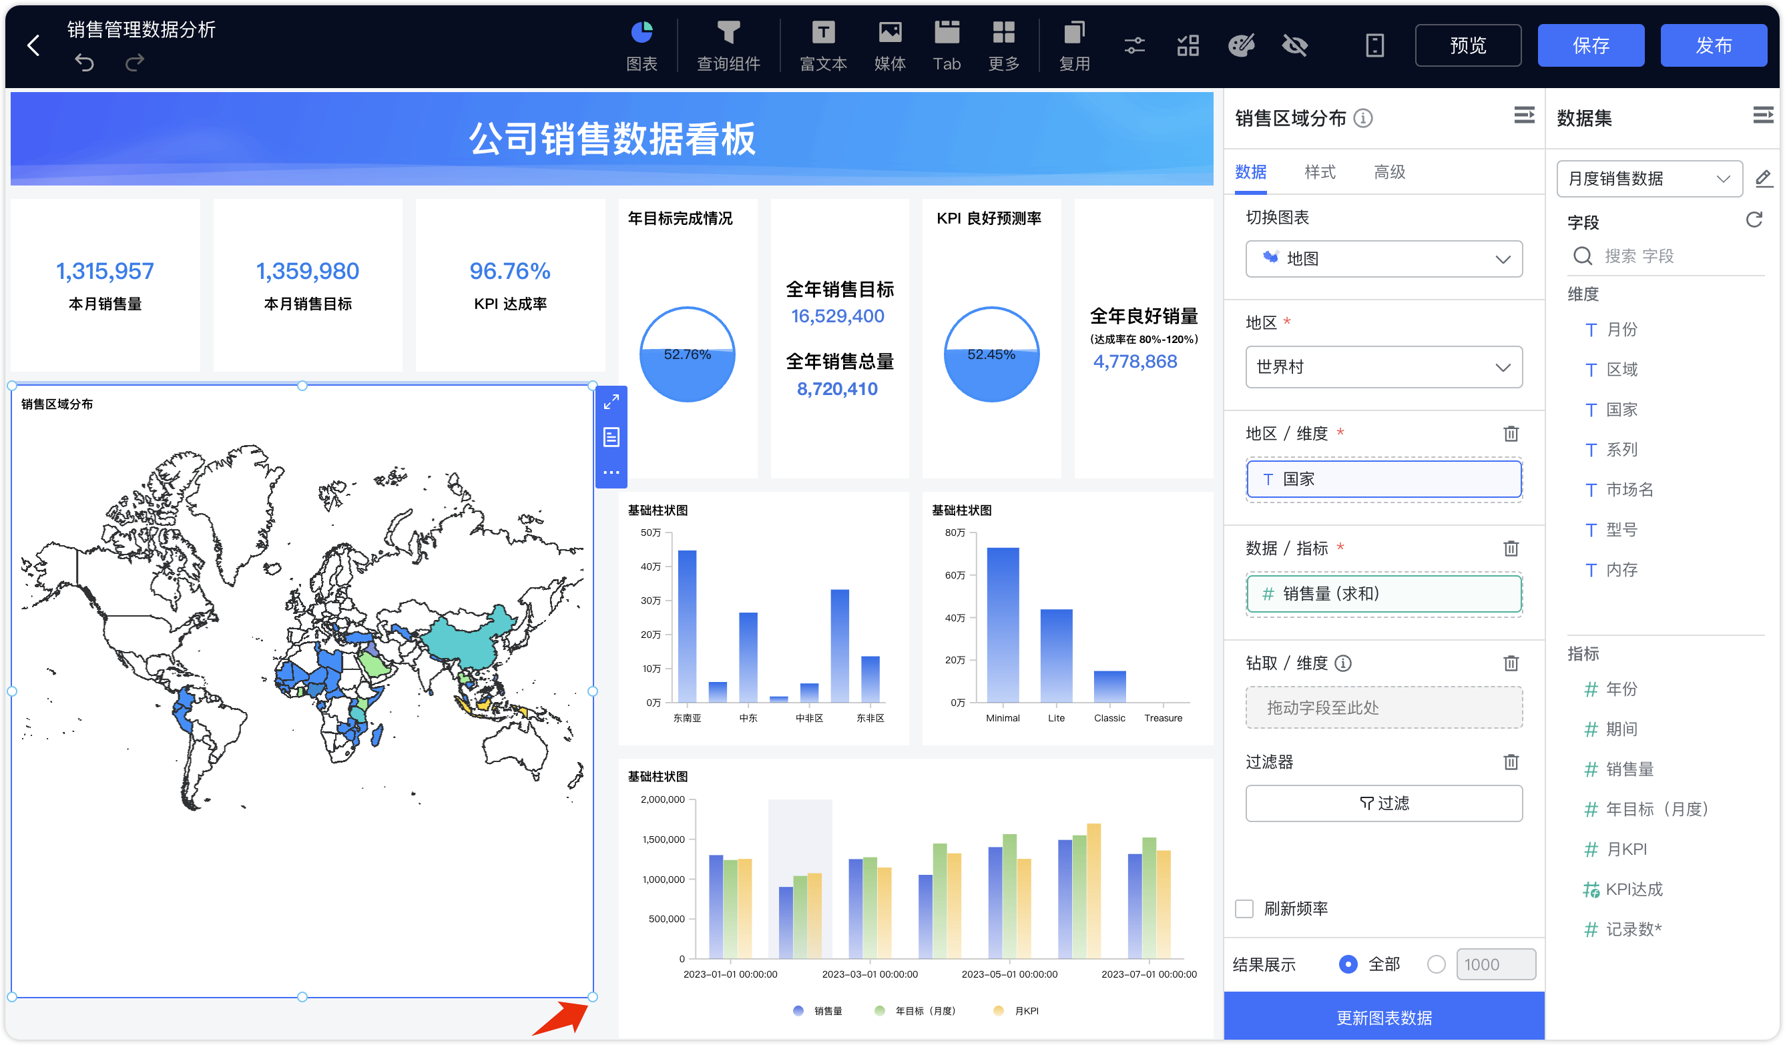The image size is (1785, 1045).
Task: Select the limited-rows radio button
Action: coord(1436,964)
